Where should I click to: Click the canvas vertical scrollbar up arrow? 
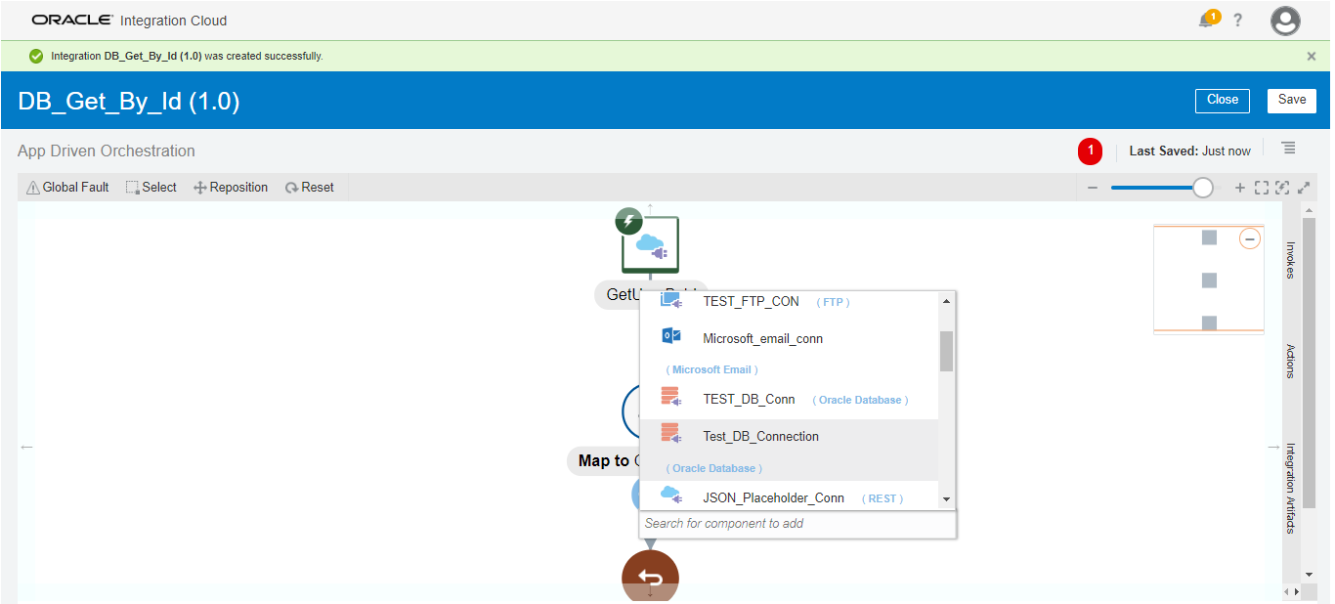tap(1310, 210)
